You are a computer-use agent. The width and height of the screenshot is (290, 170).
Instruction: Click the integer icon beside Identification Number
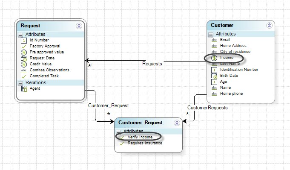214,70
